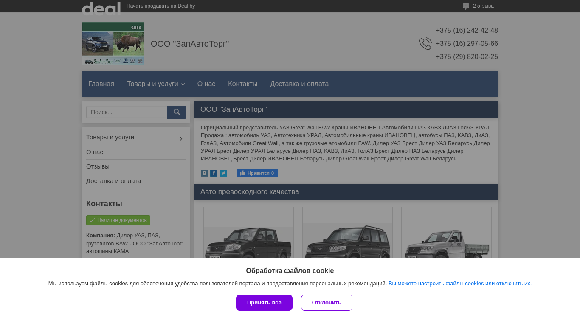Accept all cookies with 'Принять все'
This screenshot has height=326, width=580.
coord(264,303)
